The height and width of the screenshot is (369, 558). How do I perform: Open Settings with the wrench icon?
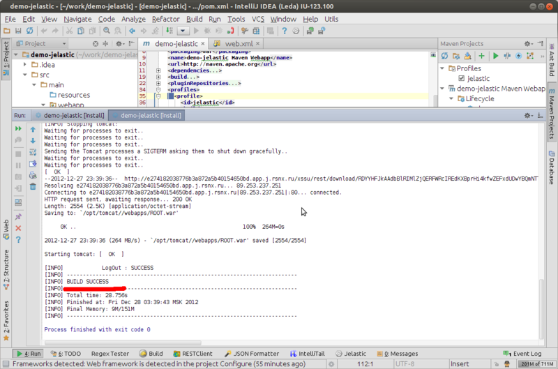245,31
